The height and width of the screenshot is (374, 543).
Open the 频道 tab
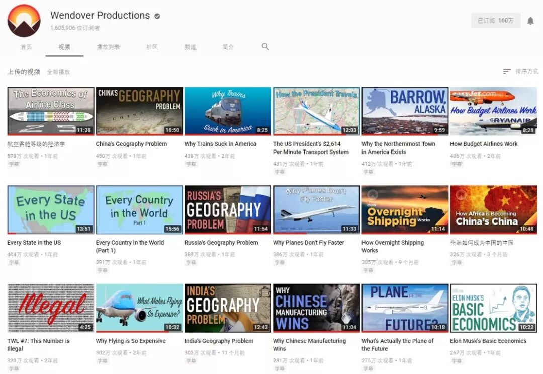[190, 46]
